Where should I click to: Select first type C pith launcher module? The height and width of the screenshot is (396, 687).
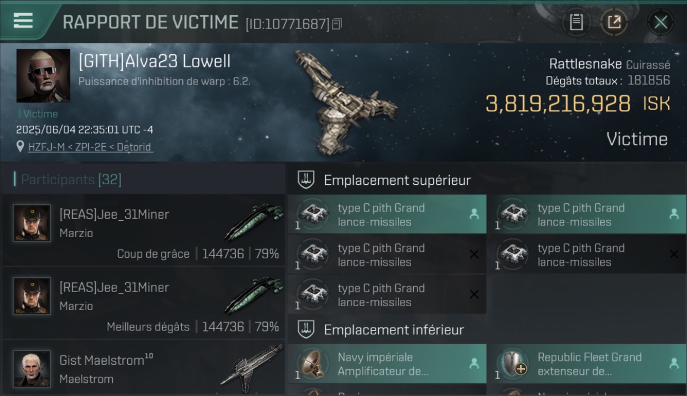pyautogui.click(x=387, y=214)
